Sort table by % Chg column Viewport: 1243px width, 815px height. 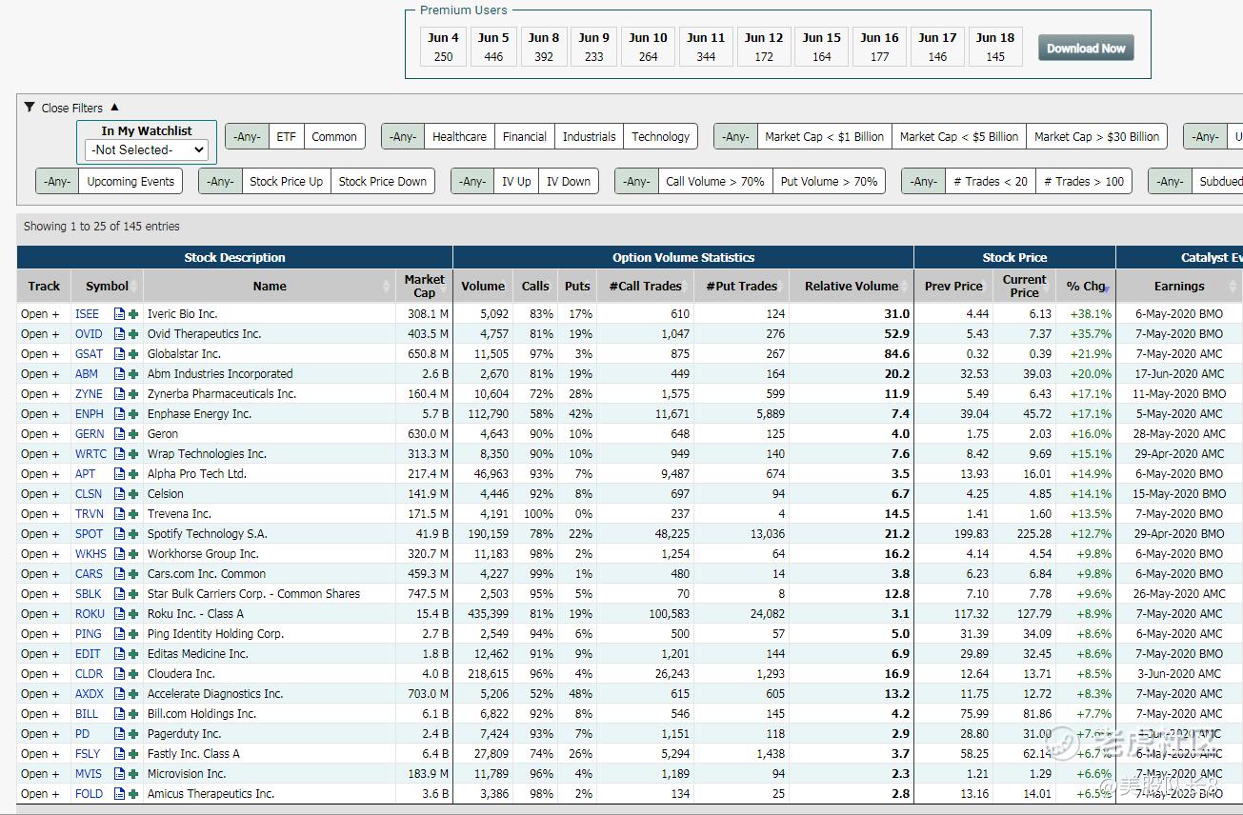(1086, 286)
